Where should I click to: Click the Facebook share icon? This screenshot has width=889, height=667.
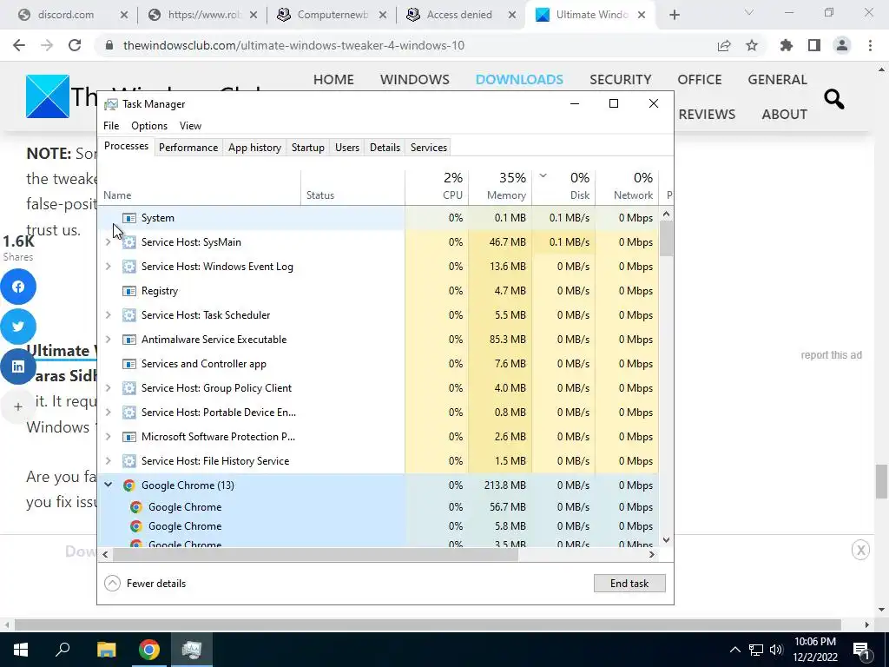pos(18,287)
